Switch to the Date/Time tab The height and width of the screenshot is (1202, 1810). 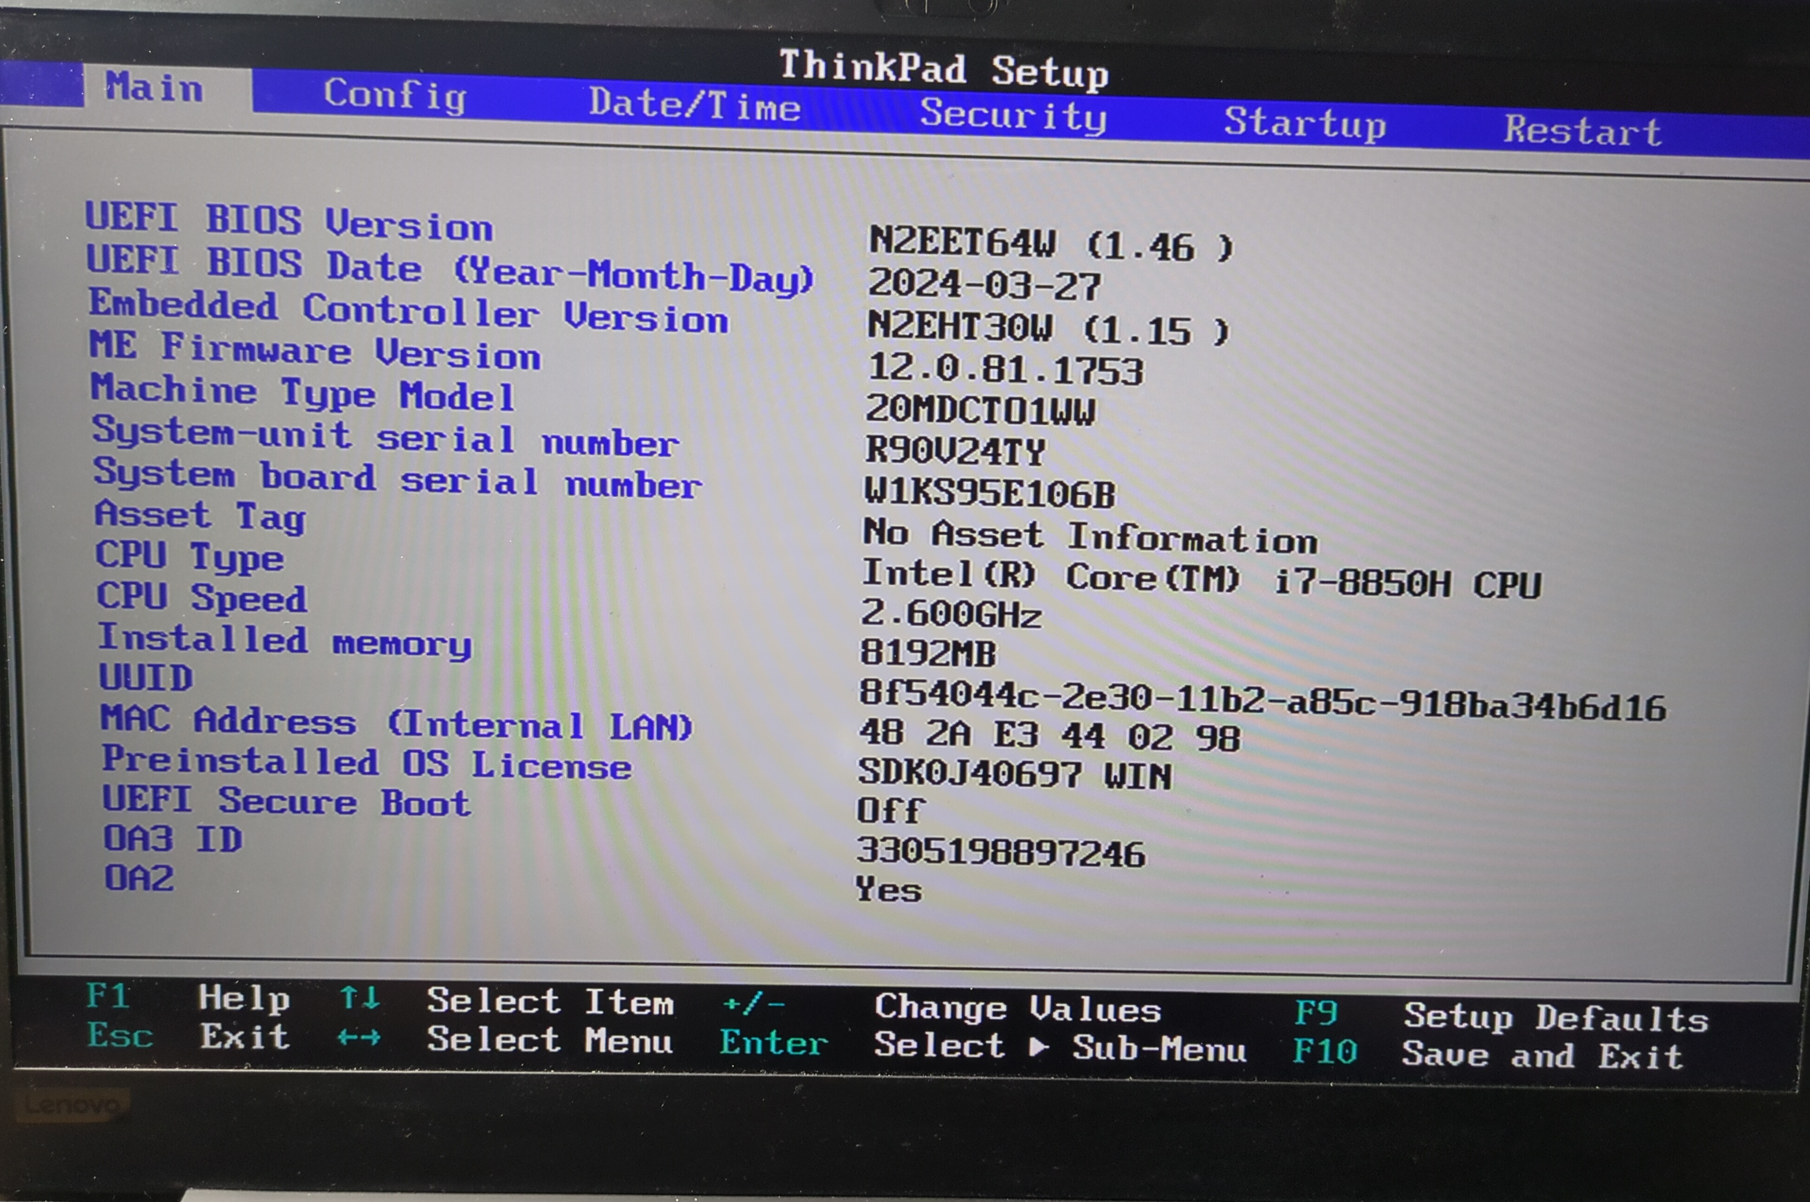pyautogui.click(x=695, y=105)
